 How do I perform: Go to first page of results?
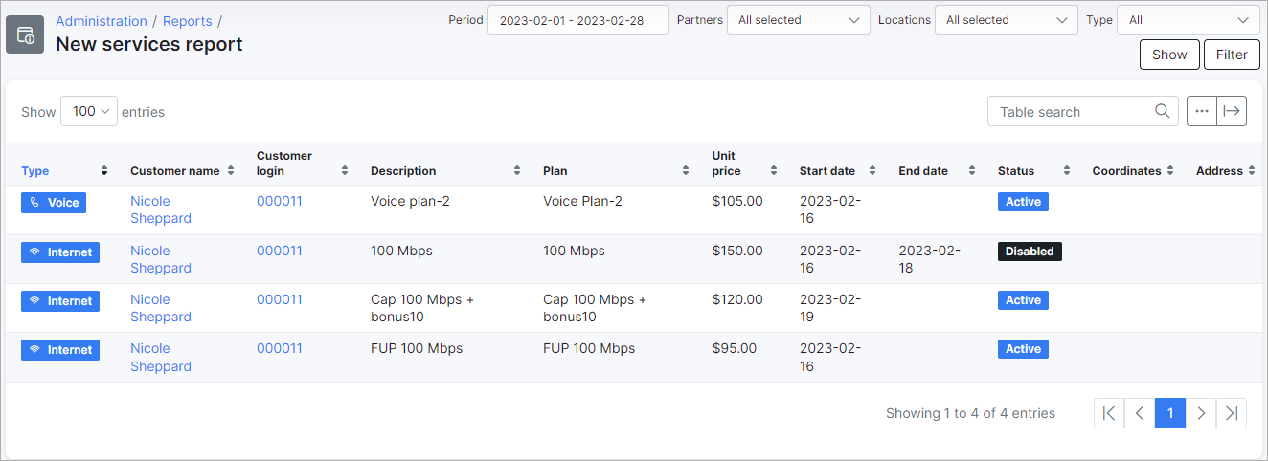1109,413
